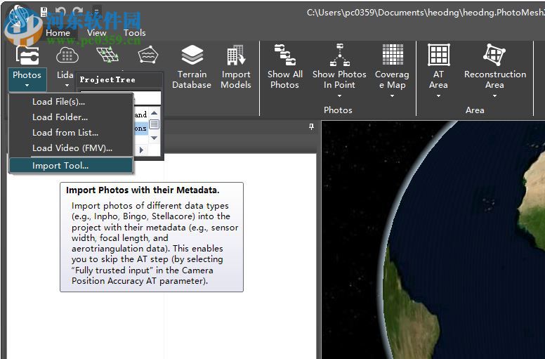Select Import Tool... in the menu
Screen dimensions: 545x359
pos(60,166)
